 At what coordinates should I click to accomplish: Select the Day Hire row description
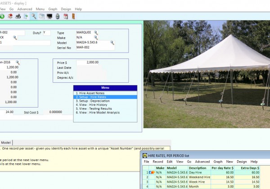199,172
